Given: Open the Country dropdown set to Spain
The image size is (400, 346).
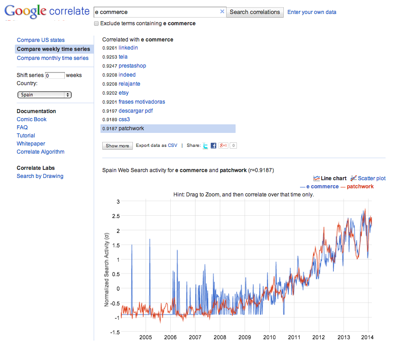Looking at the screenshot, I should pos(45,95).
